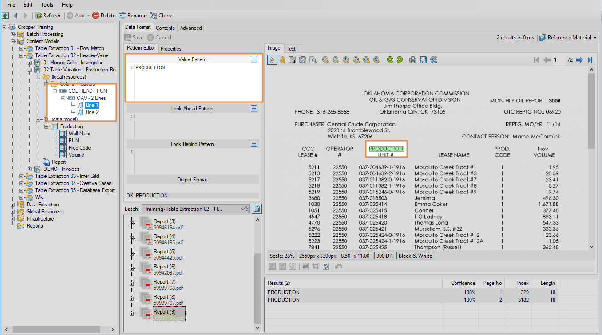Collapse the Look Ahead Pattern section
This screenshot has height=335, width=602.
254,108
